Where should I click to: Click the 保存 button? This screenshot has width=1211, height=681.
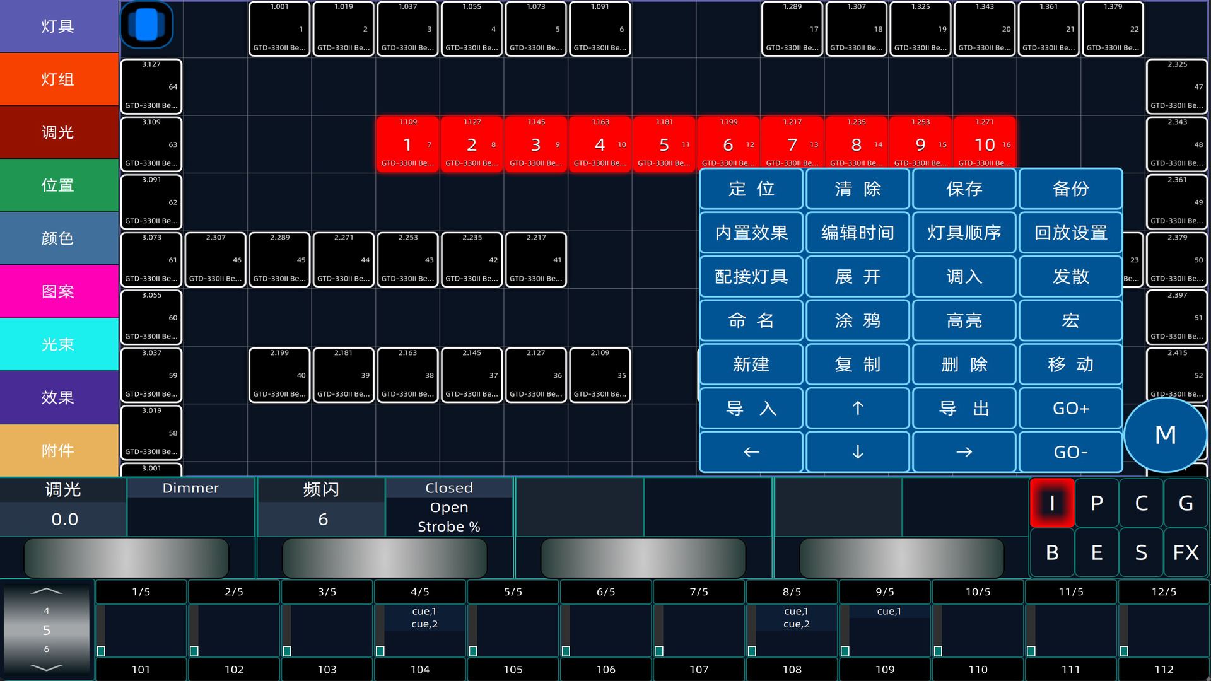[x=964, y=189]
